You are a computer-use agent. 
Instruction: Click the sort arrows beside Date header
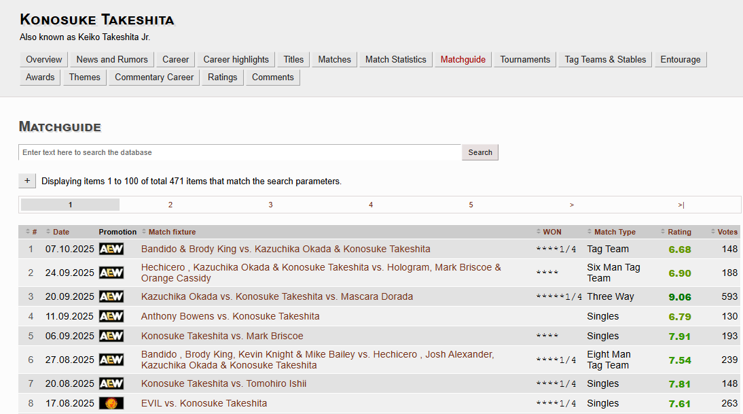49,232
